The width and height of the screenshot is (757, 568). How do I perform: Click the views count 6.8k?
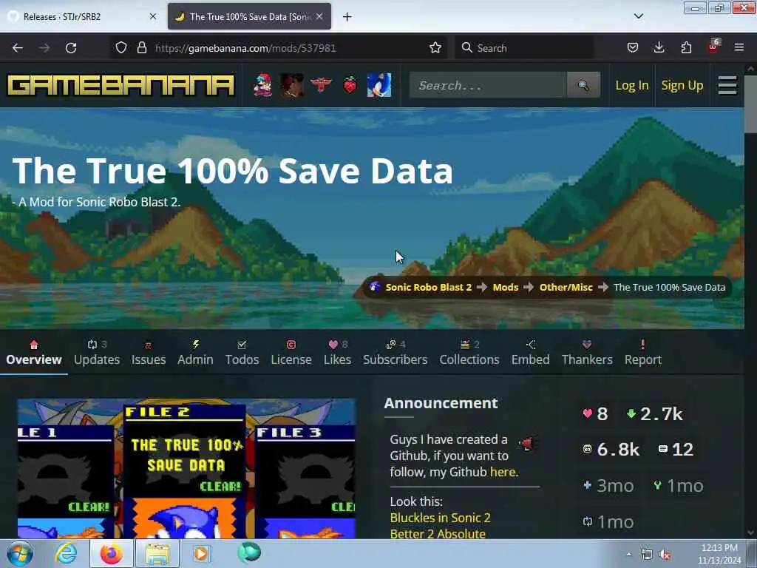coord(611,450)
